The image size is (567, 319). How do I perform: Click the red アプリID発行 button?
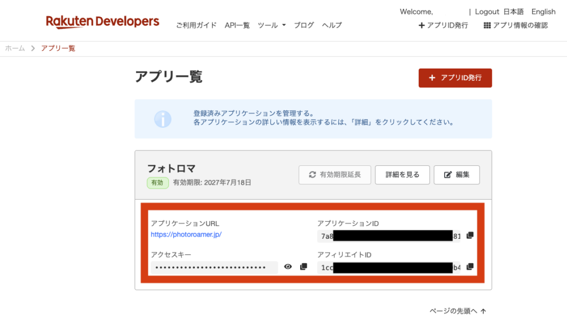coord(455,78)
